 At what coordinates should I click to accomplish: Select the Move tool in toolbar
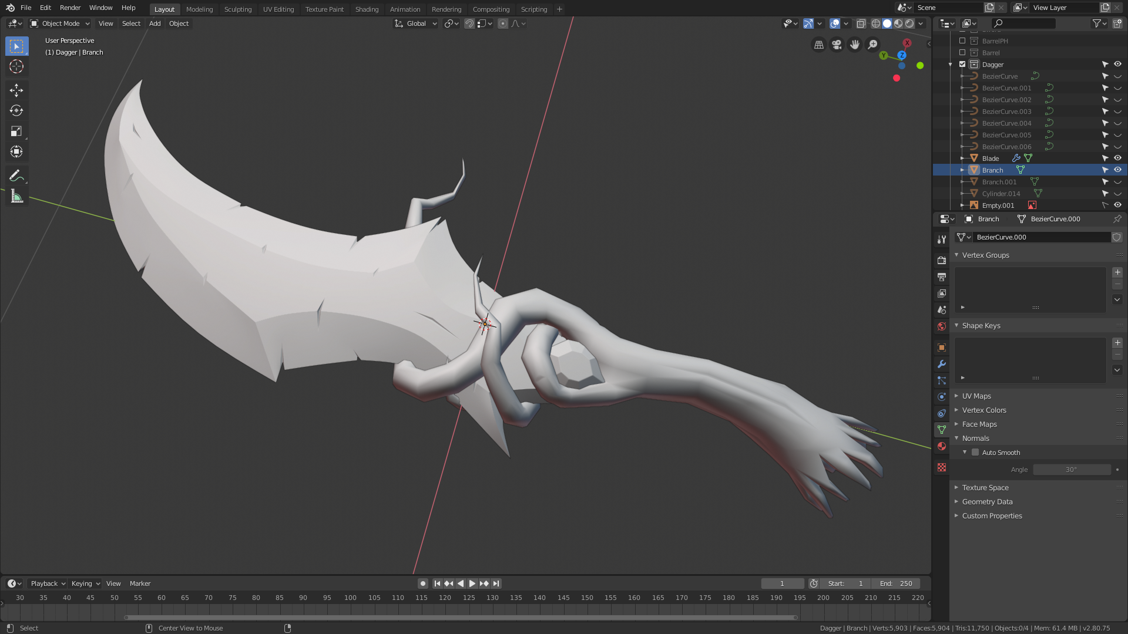point(16,90)
